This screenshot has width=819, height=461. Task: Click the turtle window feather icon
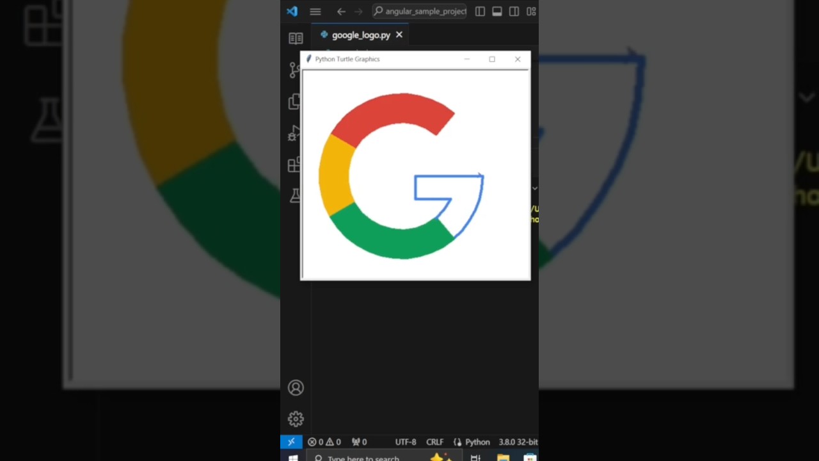pos(308,59)
